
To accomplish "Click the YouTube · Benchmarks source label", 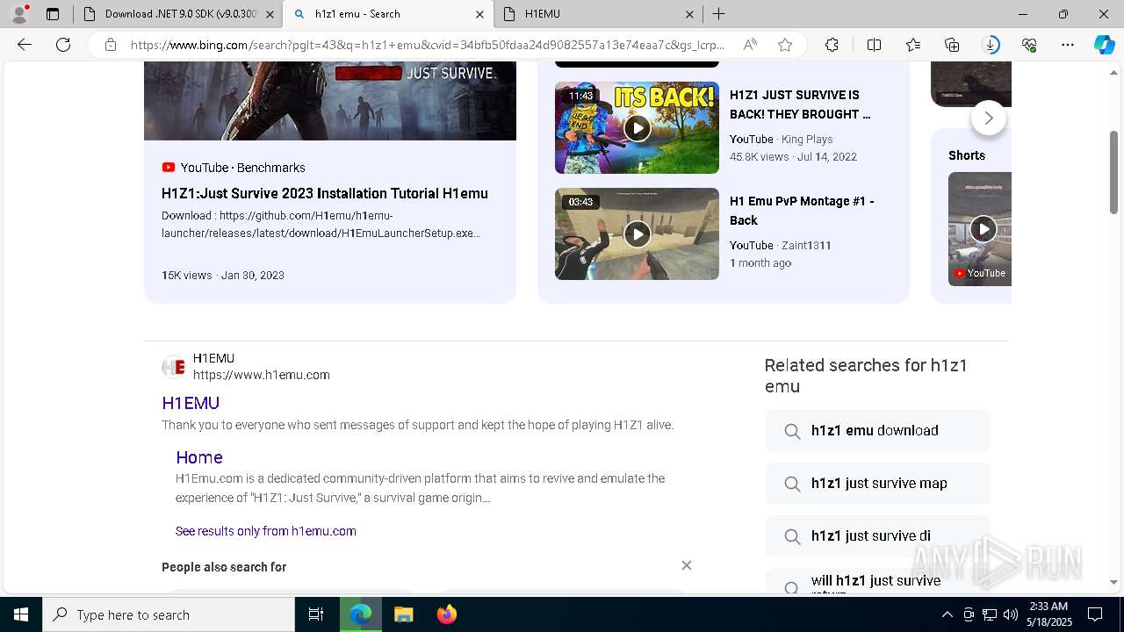I will click(x=234, y=168).
